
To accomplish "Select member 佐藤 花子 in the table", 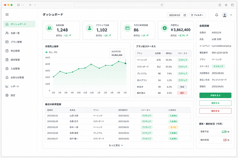I will point(74,122).
